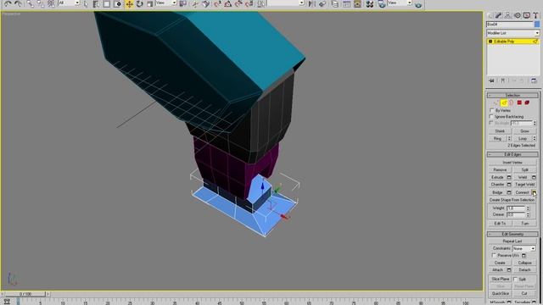Toggle the Pin Stack button

point(491,80)
